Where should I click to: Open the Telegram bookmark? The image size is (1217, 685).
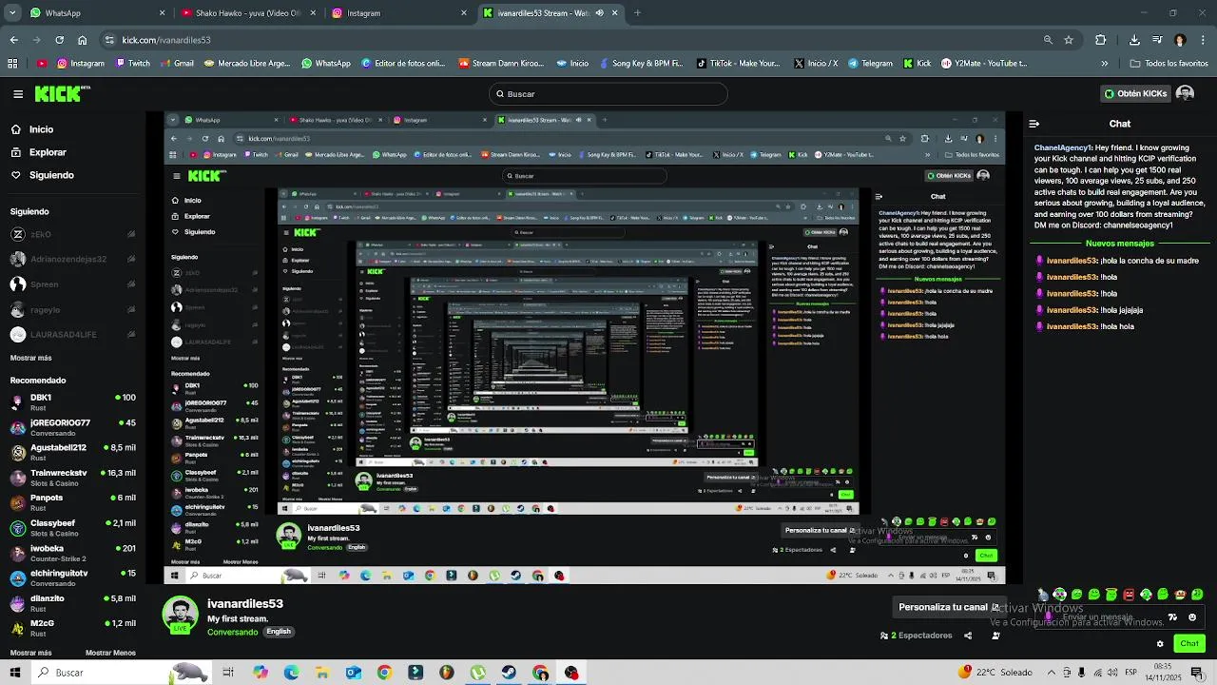click(x=869, y=64)
